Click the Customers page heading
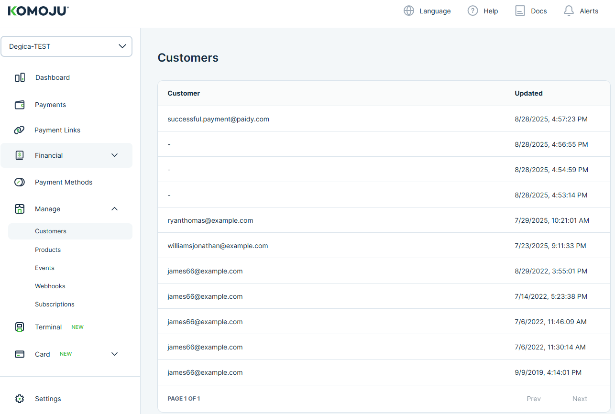The width and height of the screenshot is (615, 414). click(188, 58)
